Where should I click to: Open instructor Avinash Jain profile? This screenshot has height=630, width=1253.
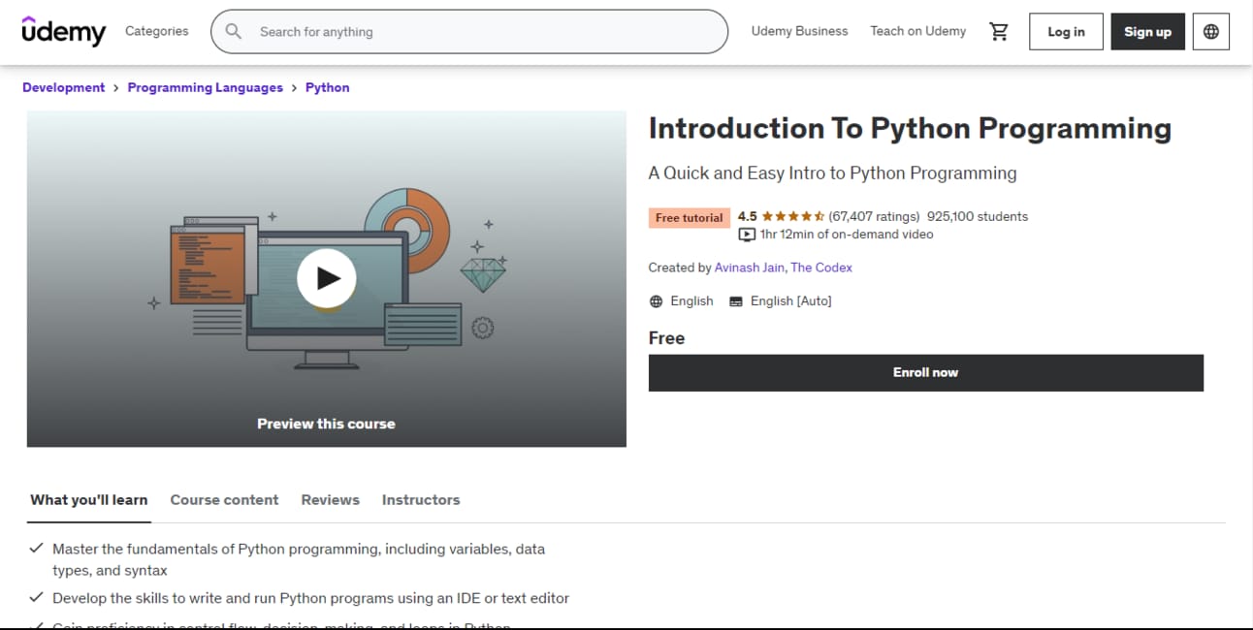[749, 268]
